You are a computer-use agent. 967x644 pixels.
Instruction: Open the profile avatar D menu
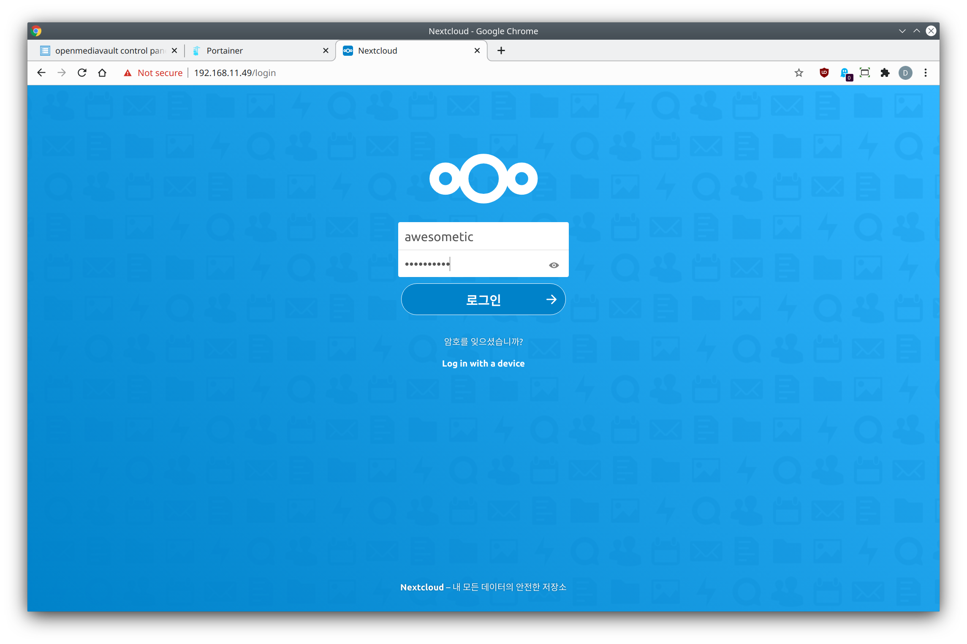point(905,73)
